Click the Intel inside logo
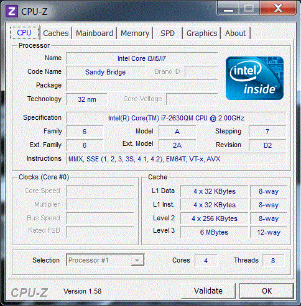 pyautogui.click(x=254, y=78)
